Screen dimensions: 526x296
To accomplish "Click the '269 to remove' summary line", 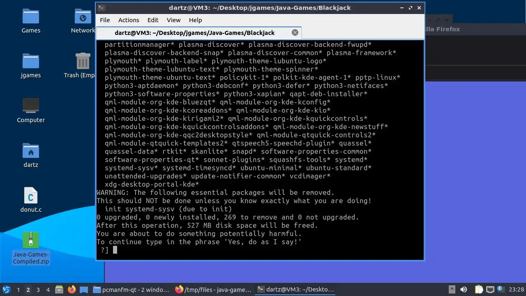I will (228, 217).
